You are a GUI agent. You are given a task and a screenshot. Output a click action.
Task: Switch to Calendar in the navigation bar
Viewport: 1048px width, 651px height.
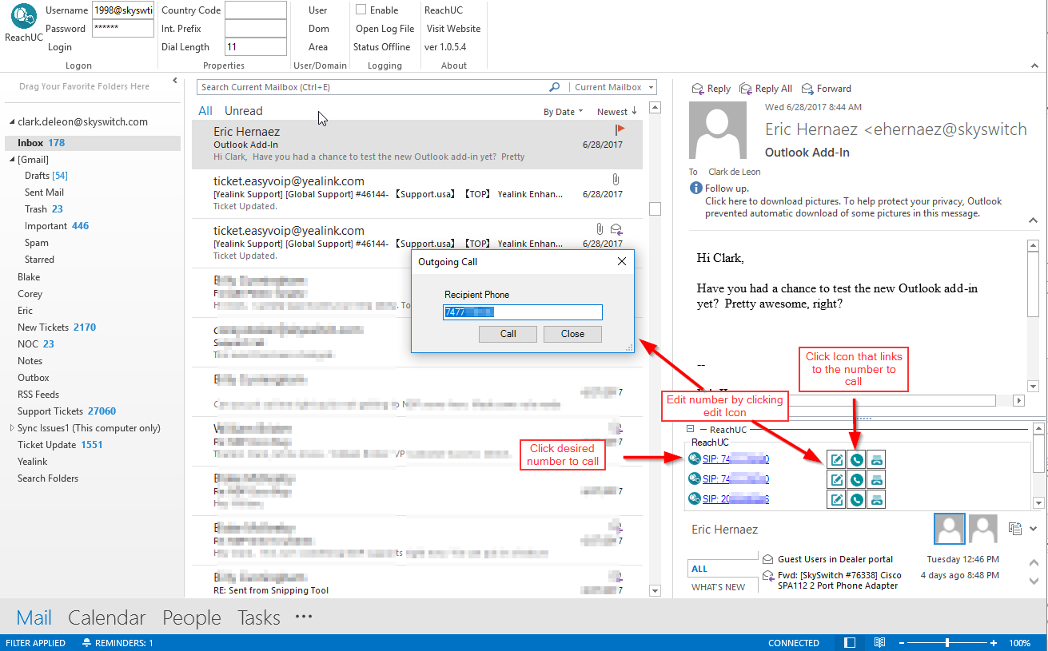click(107, 617)
